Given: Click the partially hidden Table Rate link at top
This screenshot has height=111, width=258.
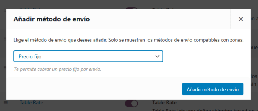Looking at the screenshot, I should tap(31, 8).
